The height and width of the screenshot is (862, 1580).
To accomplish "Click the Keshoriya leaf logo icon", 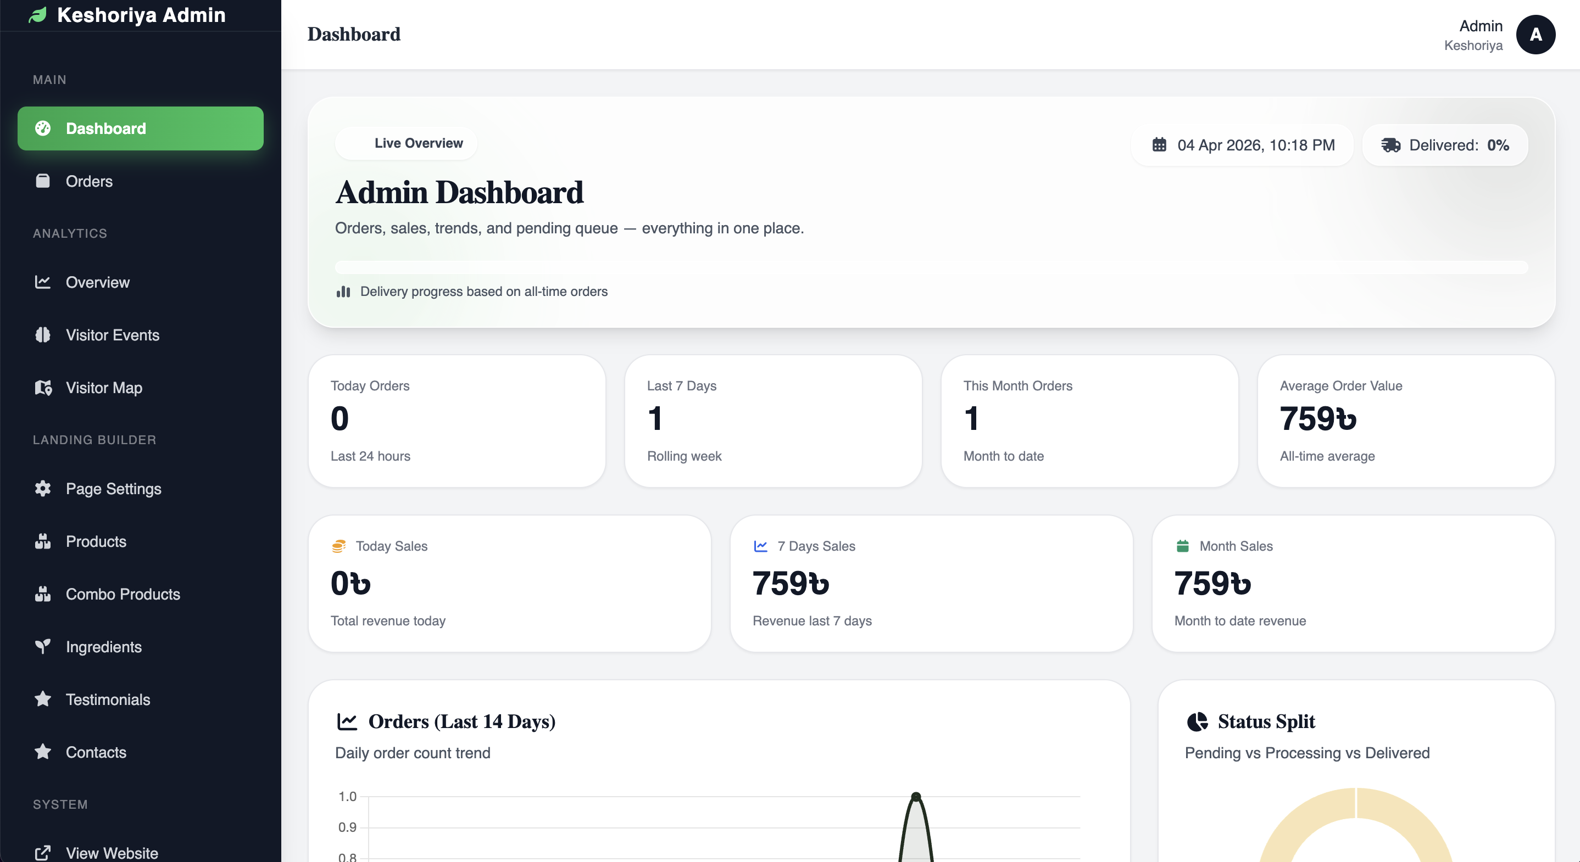I will [38, 15].
